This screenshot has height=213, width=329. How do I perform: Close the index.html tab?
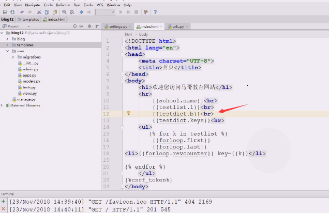[161, 26]
